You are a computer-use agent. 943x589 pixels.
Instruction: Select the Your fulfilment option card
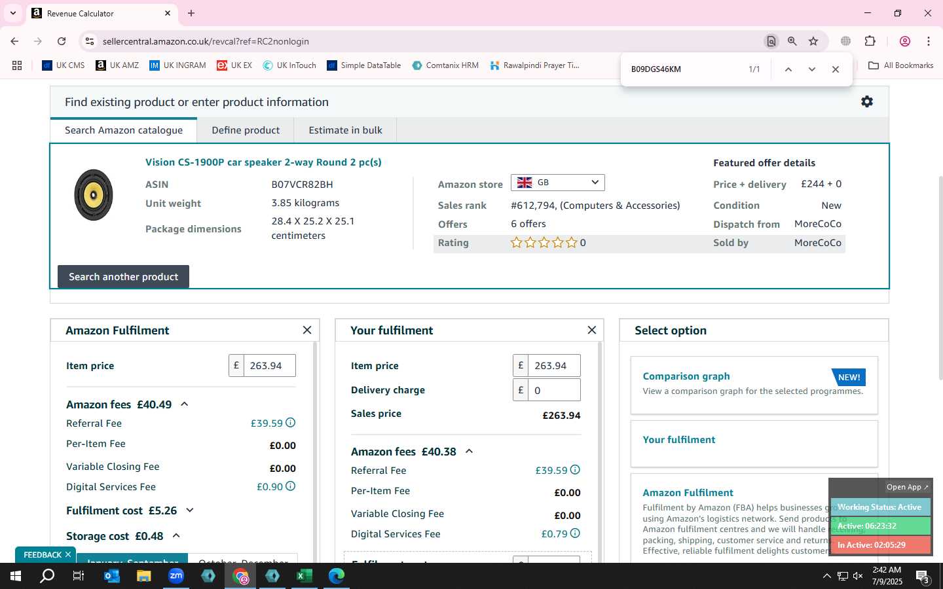click(754, 443)
